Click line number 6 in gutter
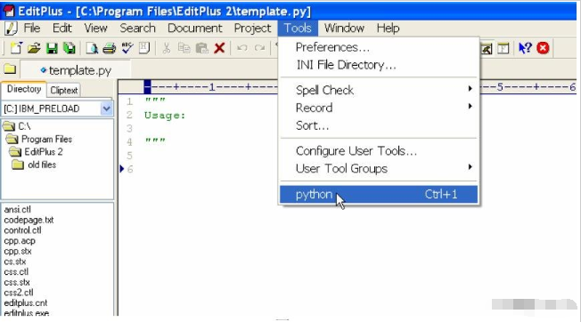581x322 pixels. point(130,169)
